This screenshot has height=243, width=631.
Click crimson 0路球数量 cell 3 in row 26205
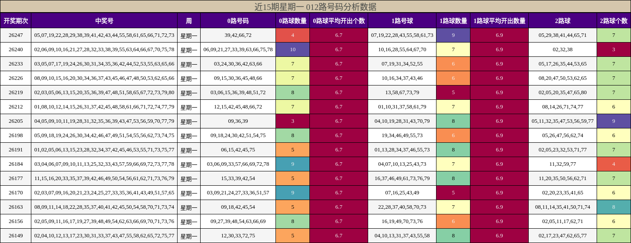(293, 121)
